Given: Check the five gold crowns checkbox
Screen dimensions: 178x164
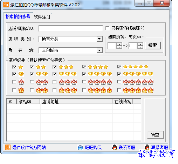Looking at the screenshot, I should pos(119,90).
